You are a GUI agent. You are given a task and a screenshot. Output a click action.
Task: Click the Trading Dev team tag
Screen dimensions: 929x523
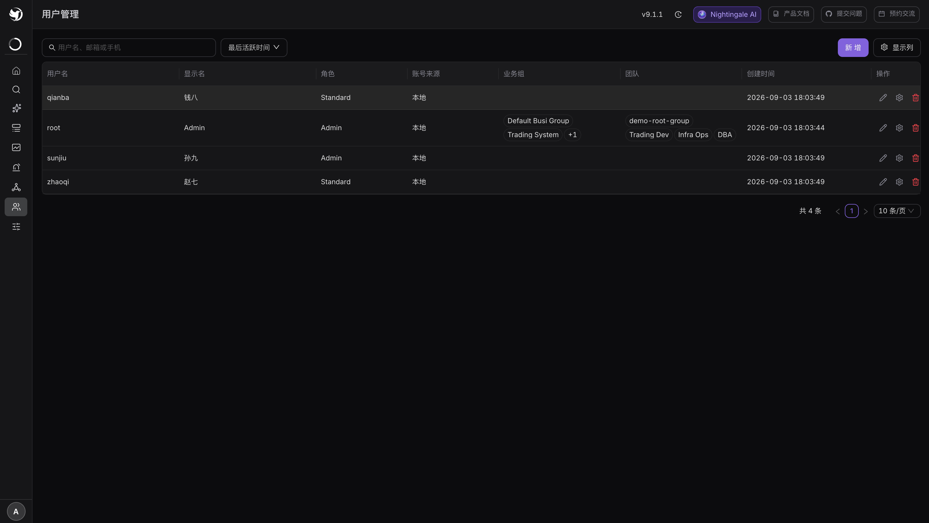[x=649, y=135]
